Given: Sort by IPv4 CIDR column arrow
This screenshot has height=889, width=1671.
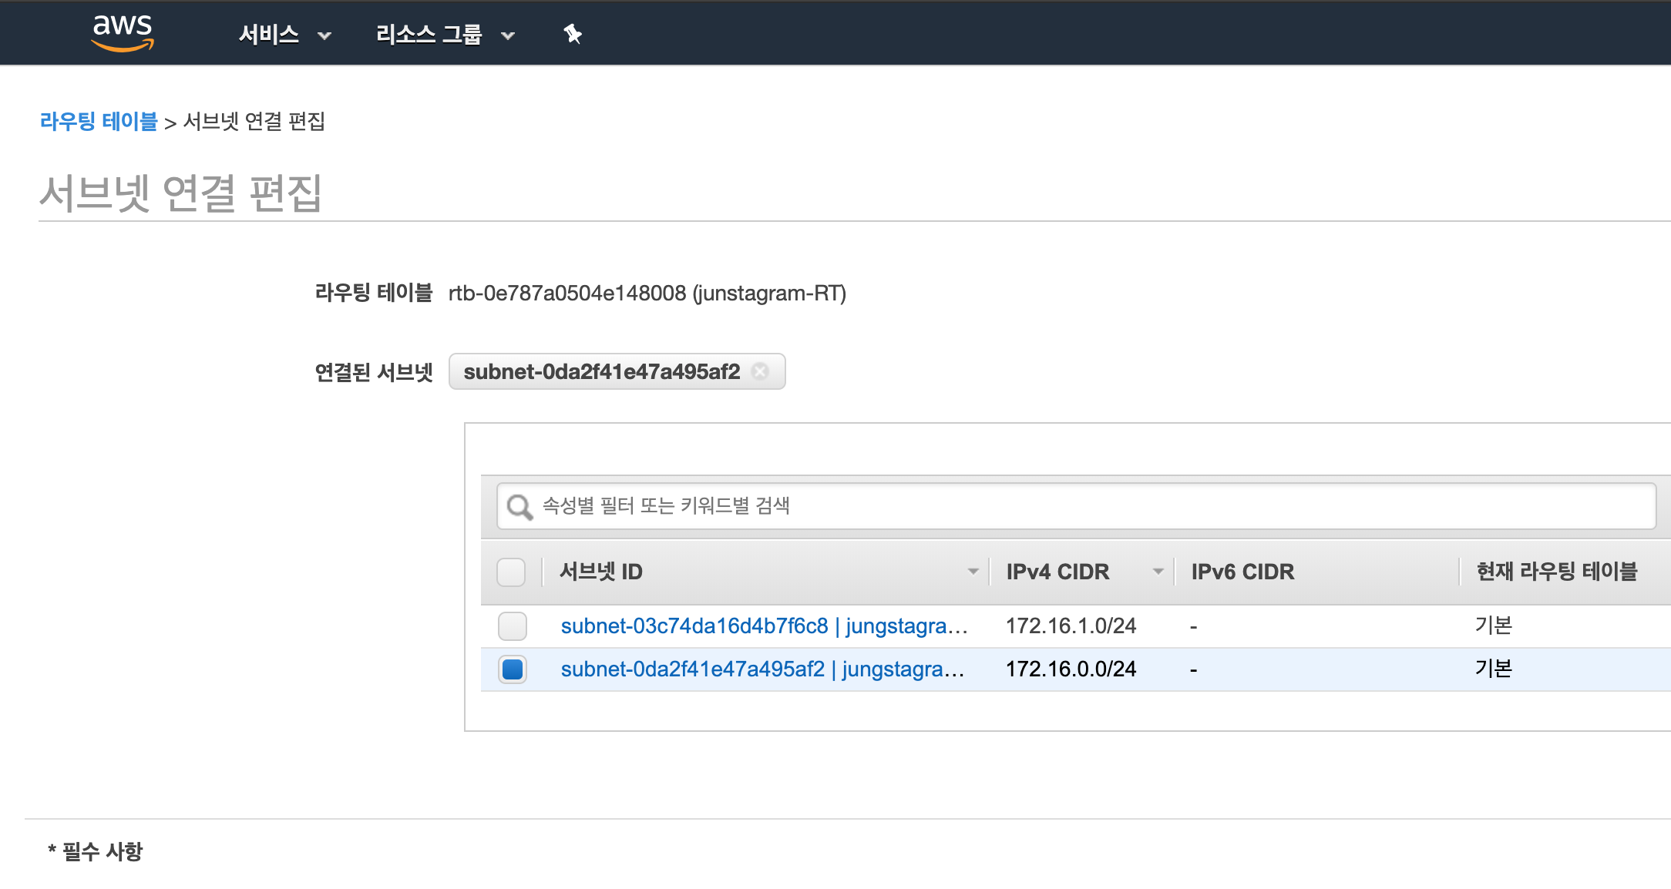Looking at the screenshot, I should 1158,572.
